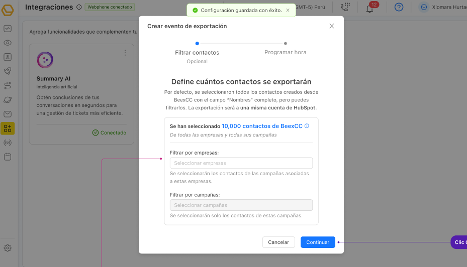Click the info icon next to Integraciones

click(79, 7)
